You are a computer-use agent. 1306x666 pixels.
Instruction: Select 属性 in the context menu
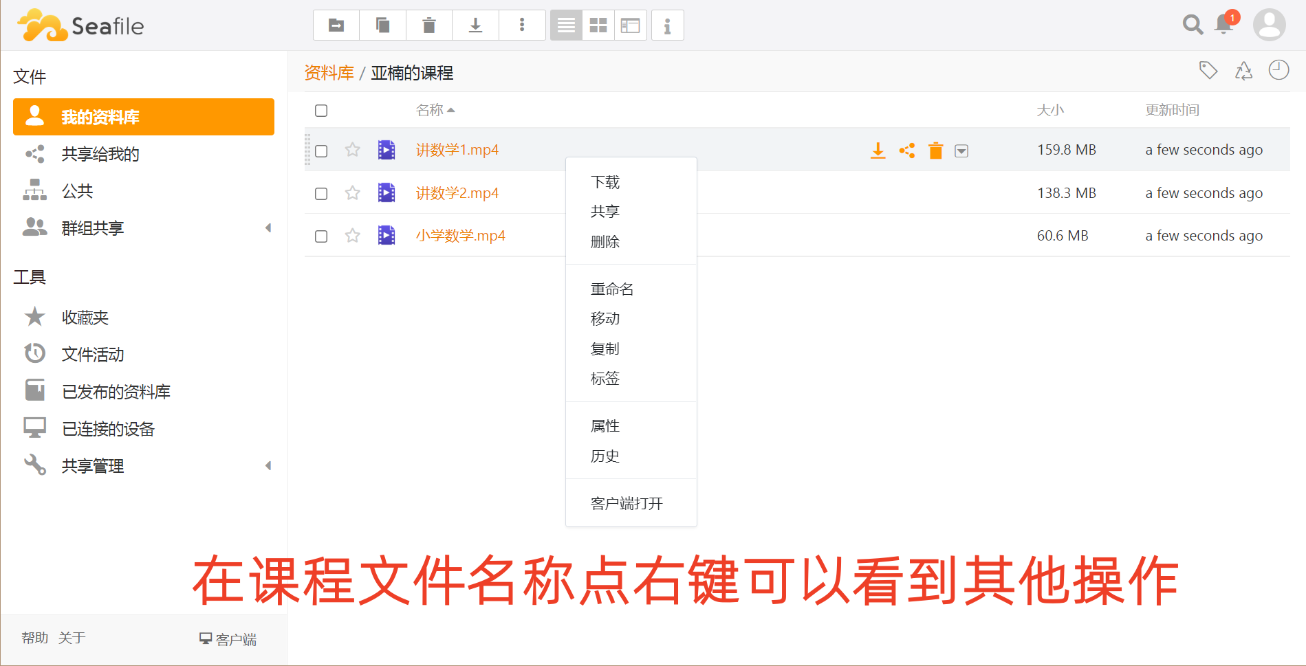pos(605,426)
